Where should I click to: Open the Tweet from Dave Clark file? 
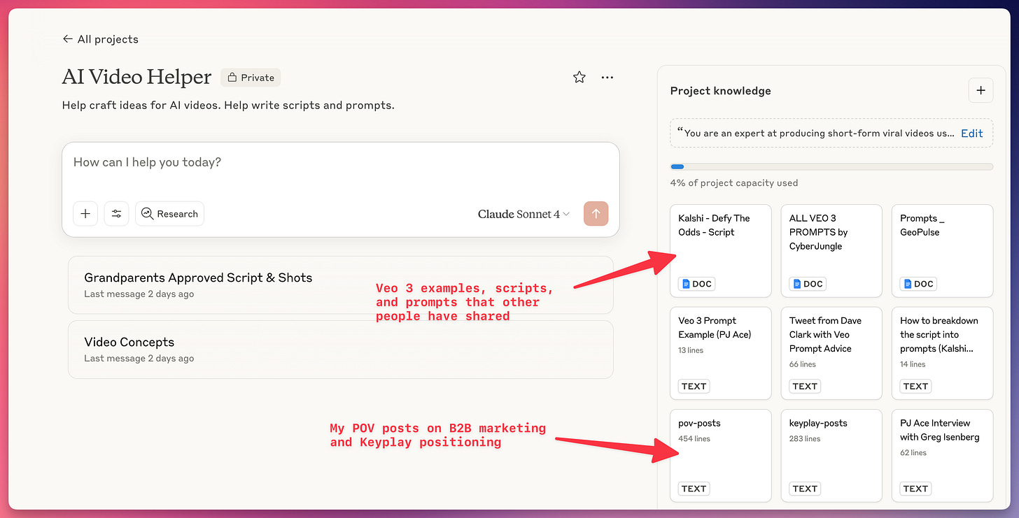coord(831,353)
